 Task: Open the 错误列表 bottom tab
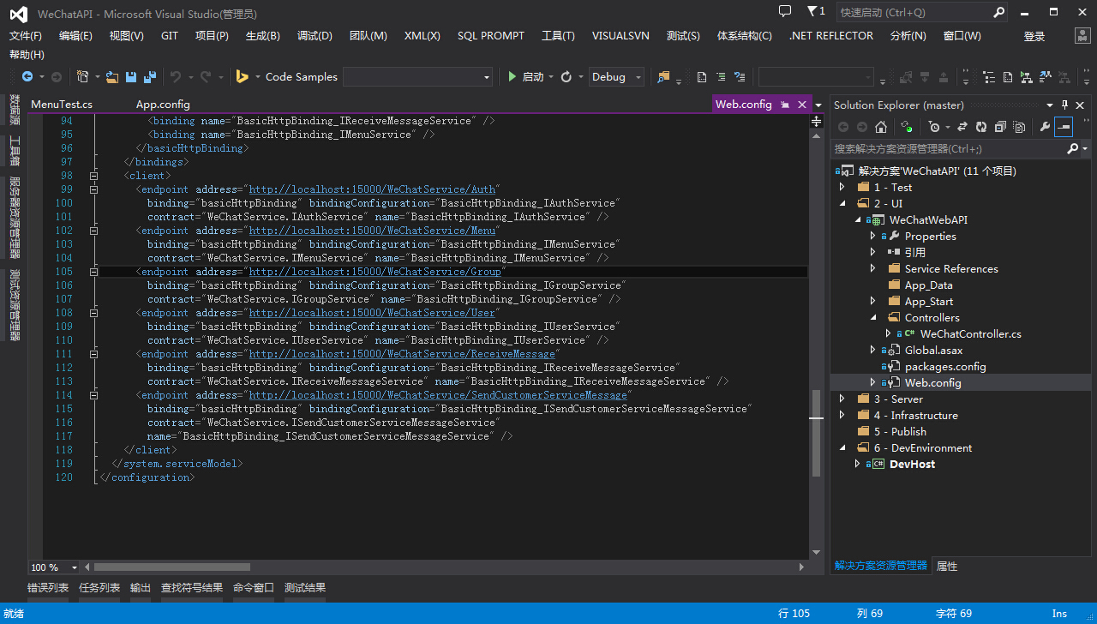click(x=48, y=588)
